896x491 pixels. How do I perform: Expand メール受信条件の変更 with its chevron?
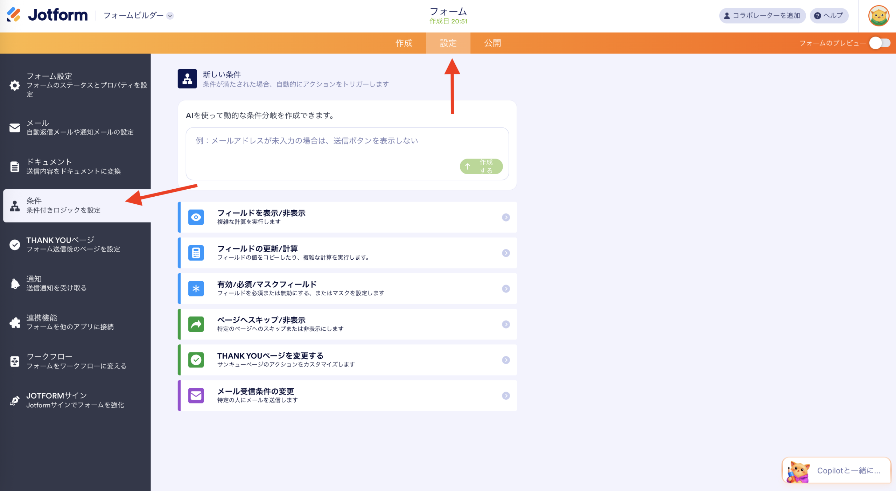pyautogui.click(x=506, y=396)
